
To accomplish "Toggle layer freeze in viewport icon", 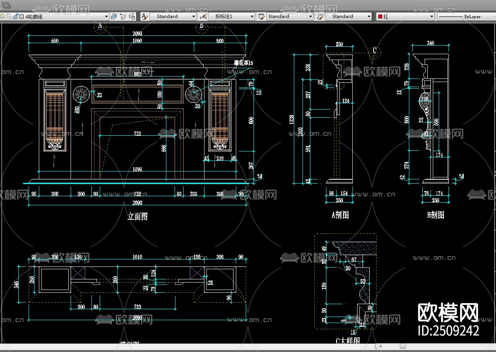I will coord(9,16).
